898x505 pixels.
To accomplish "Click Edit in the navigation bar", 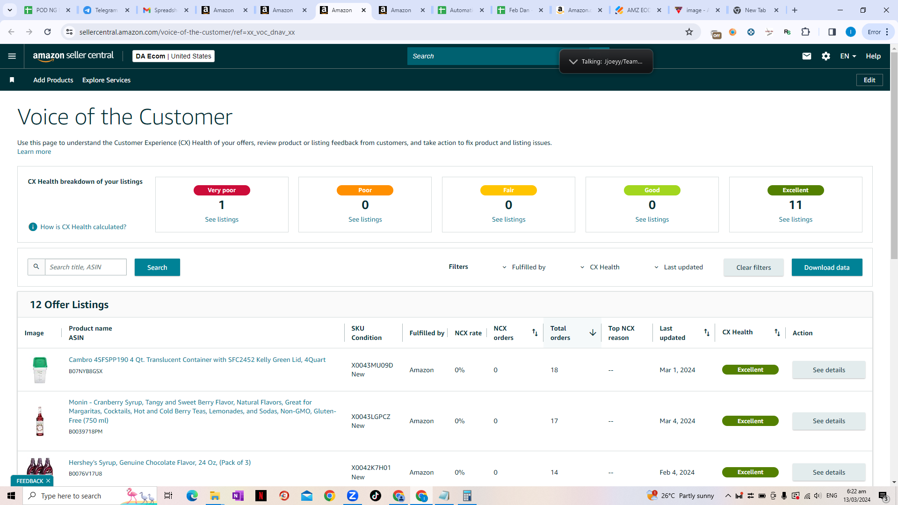I will 869,80.
